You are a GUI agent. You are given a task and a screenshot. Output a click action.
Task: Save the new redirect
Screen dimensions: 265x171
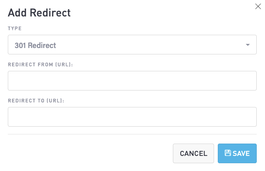pos(237,153)
